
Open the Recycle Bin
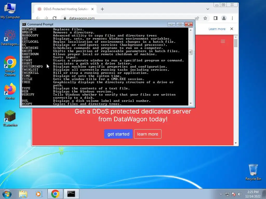253,172
